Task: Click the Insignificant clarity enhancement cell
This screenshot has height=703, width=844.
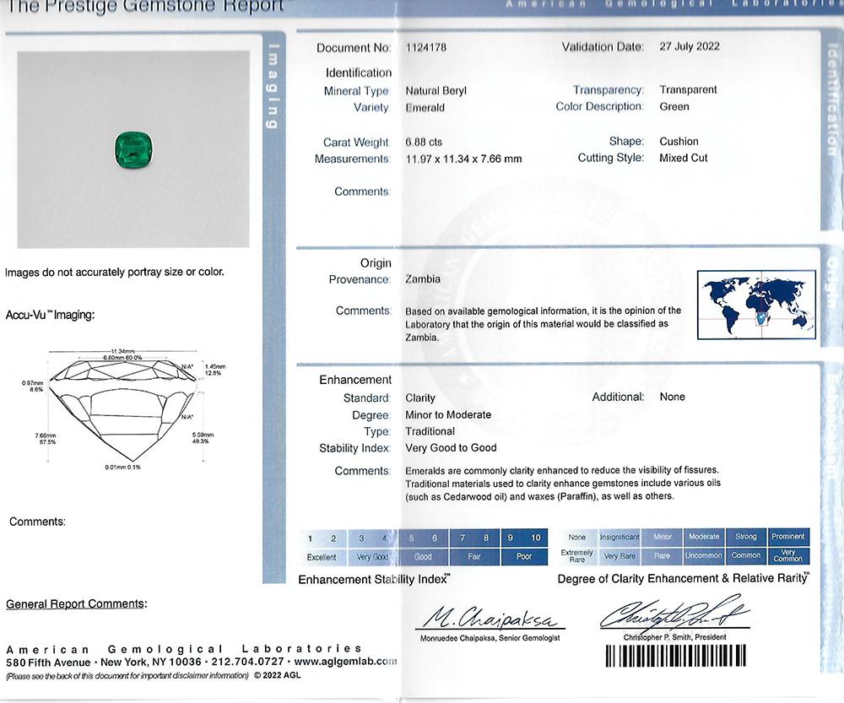Action: pyautogui.click(x=619, y=537)
